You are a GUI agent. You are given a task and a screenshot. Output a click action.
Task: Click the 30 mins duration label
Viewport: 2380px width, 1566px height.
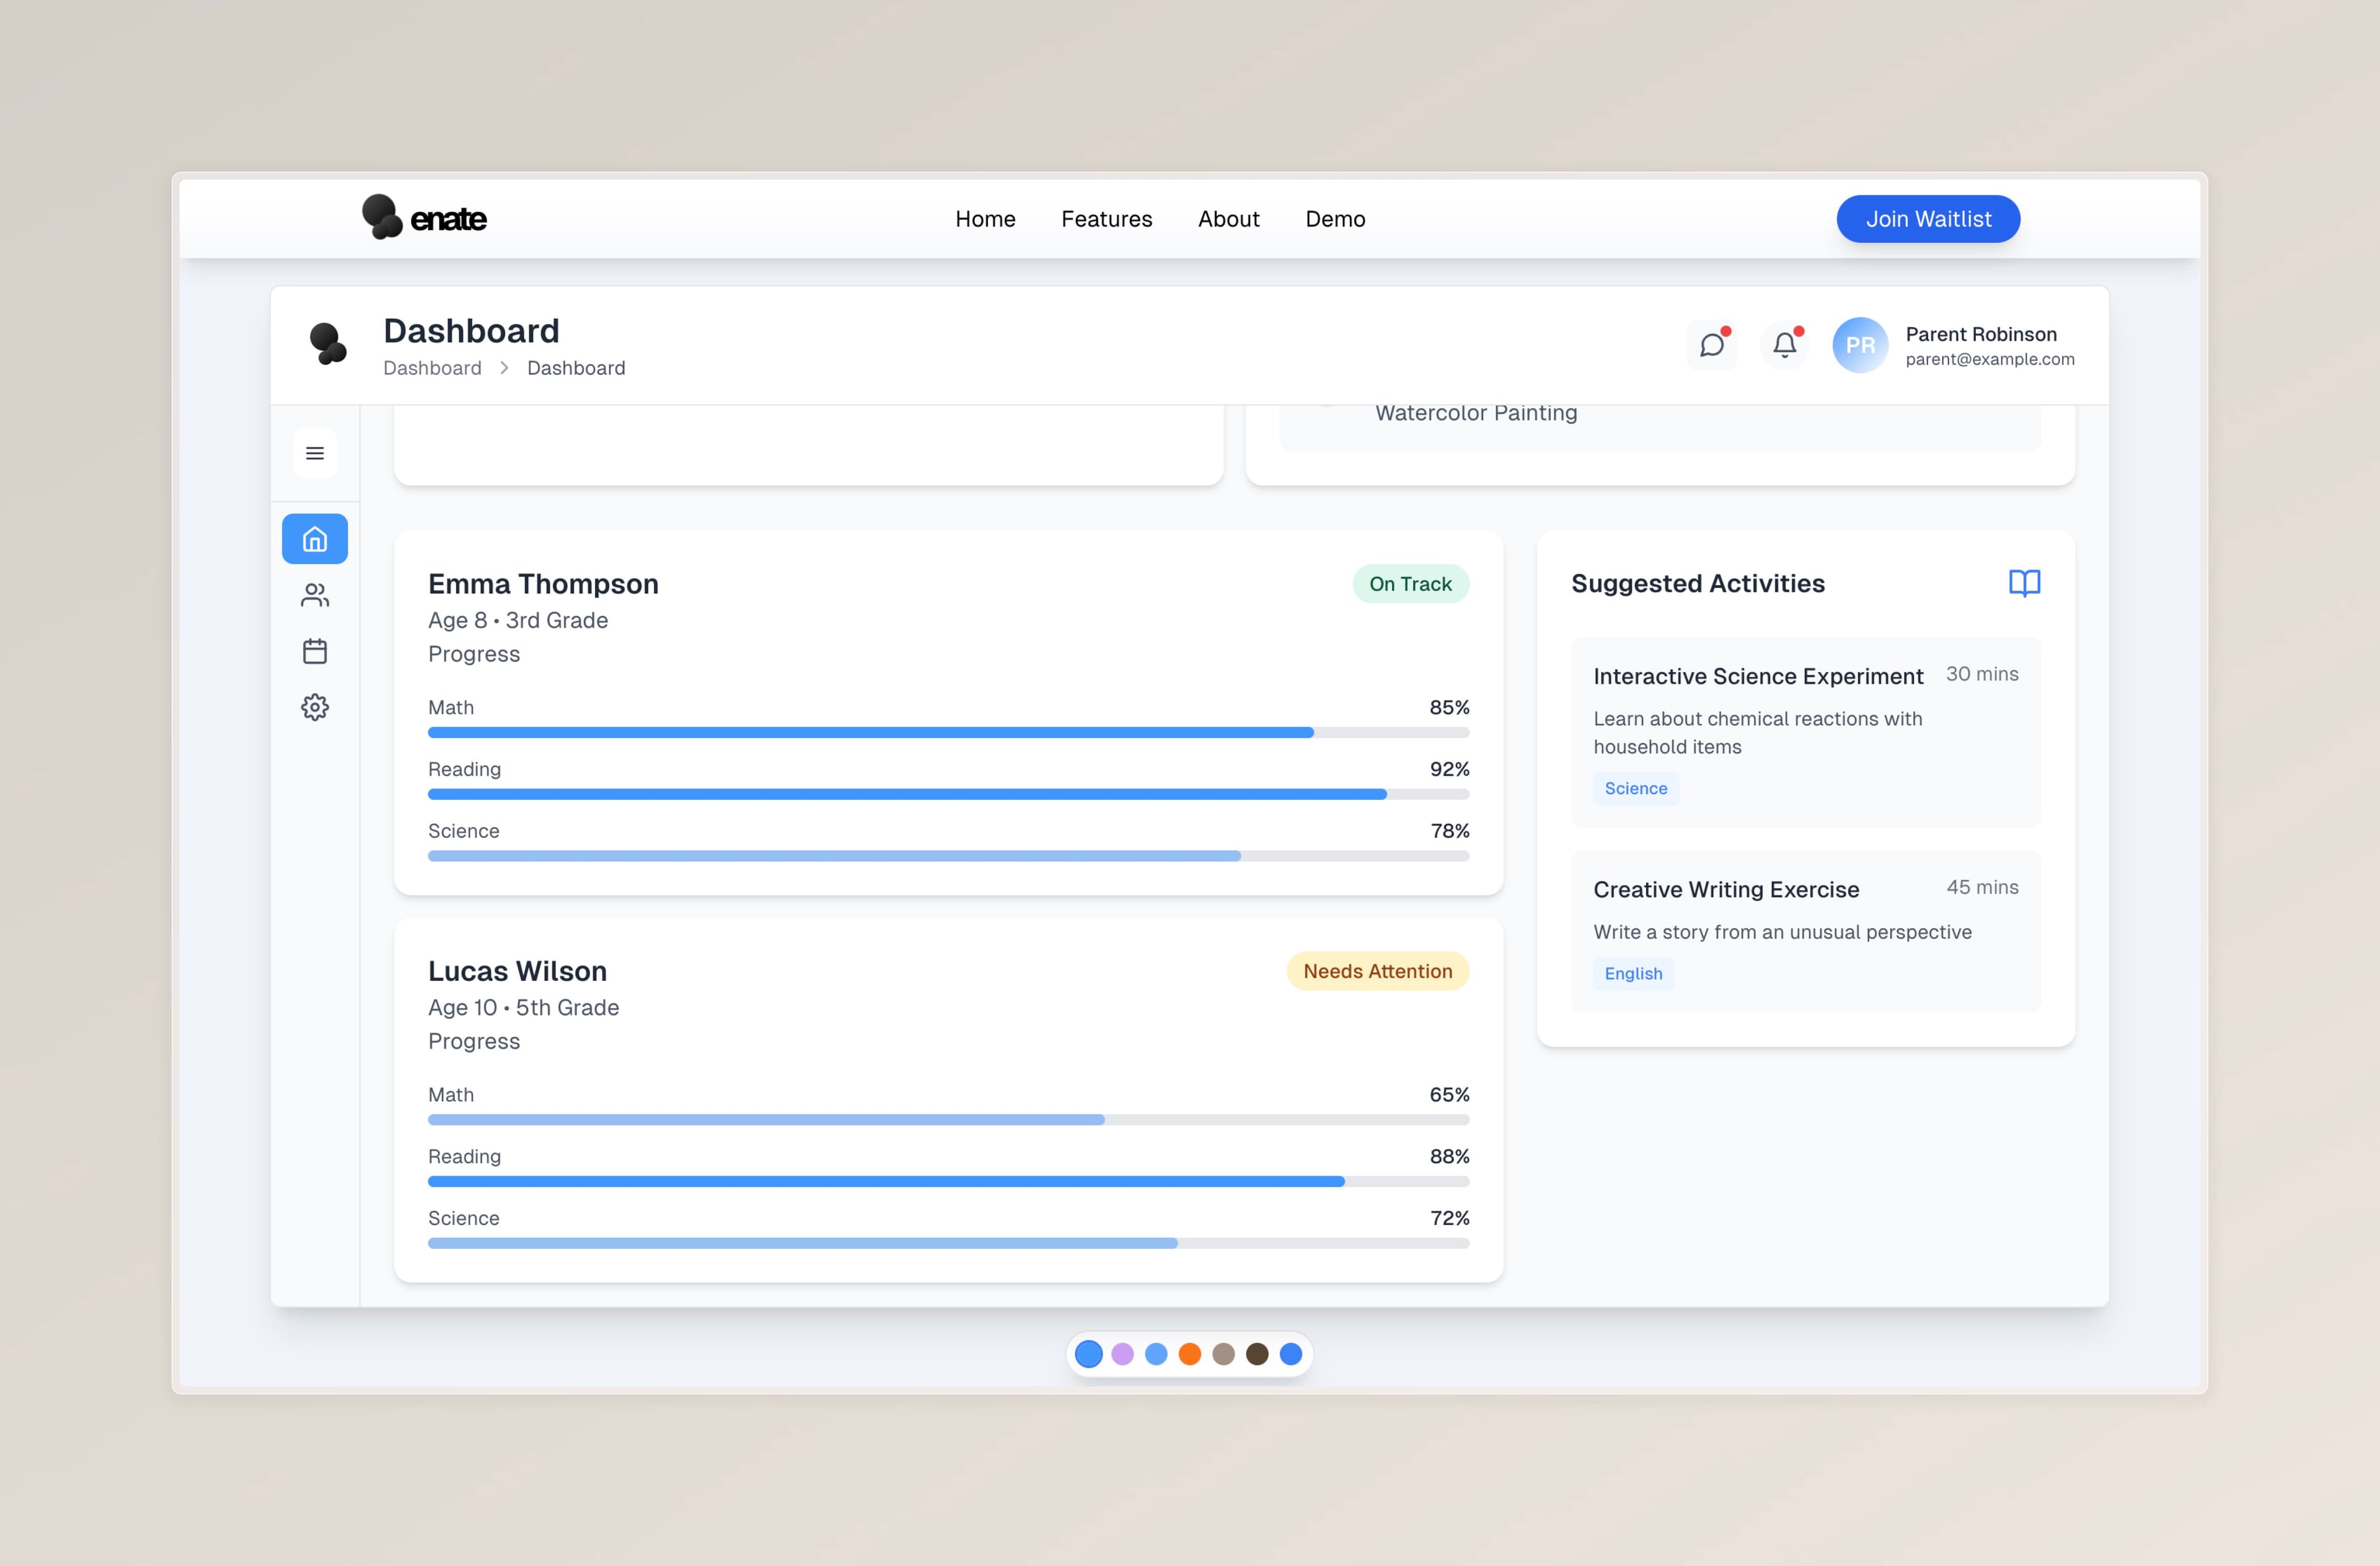[x=1982, y=674]
